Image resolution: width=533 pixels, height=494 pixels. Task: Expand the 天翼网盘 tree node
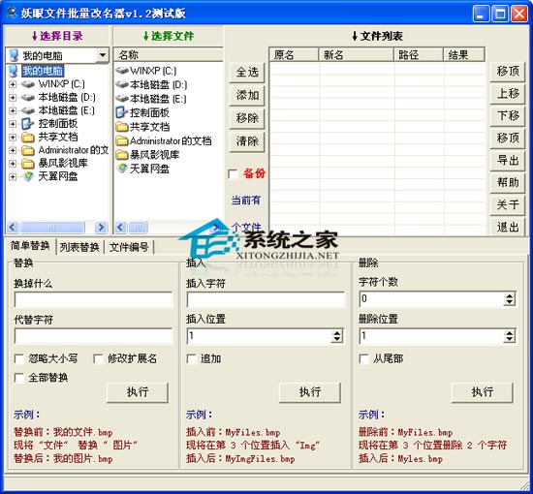pyautogui.click(x=13, y=176)
